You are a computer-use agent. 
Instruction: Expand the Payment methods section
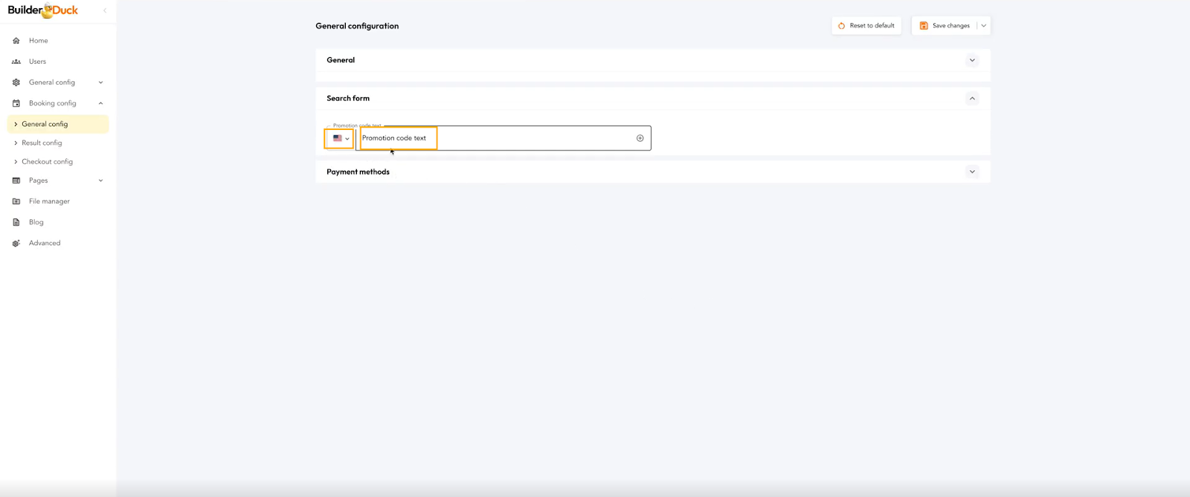[971, 172]
